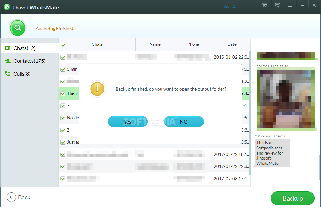Click the Back arrow circle icon
The image size is (321, 208).
(12, 197)
